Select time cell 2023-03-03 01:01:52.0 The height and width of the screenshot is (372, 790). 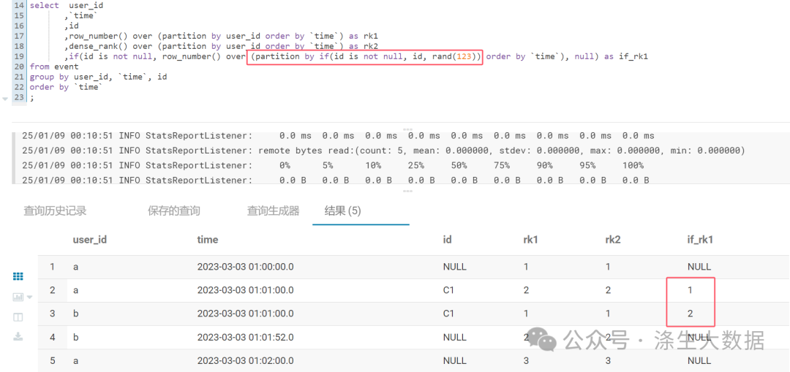click(x=245, y=337)
